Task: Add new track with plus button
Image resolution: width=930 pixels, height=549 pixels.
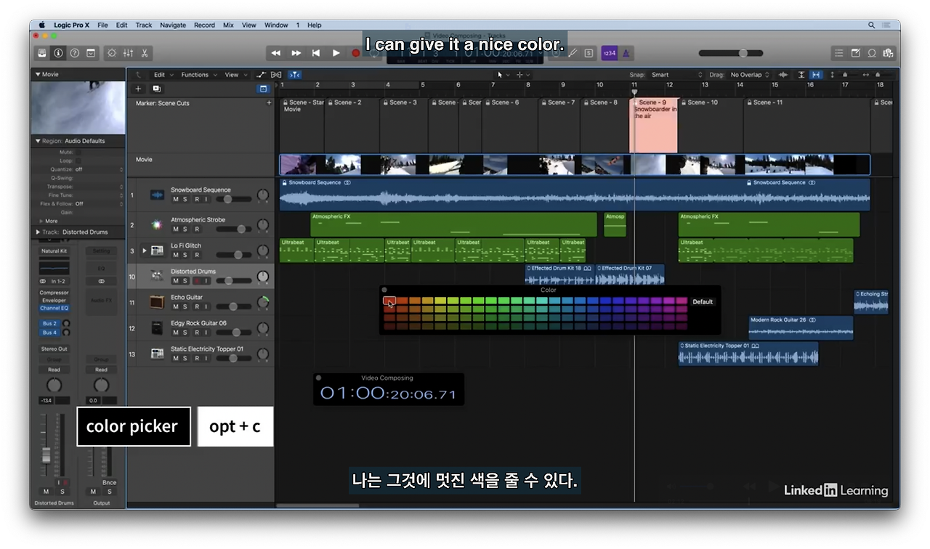Action: point(139,89)
